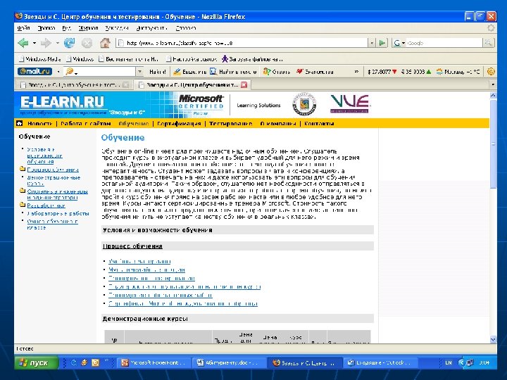Switch to Microsoft PowerPoint taskbar button
Viewport: 507px width, 380px height.
154,362
